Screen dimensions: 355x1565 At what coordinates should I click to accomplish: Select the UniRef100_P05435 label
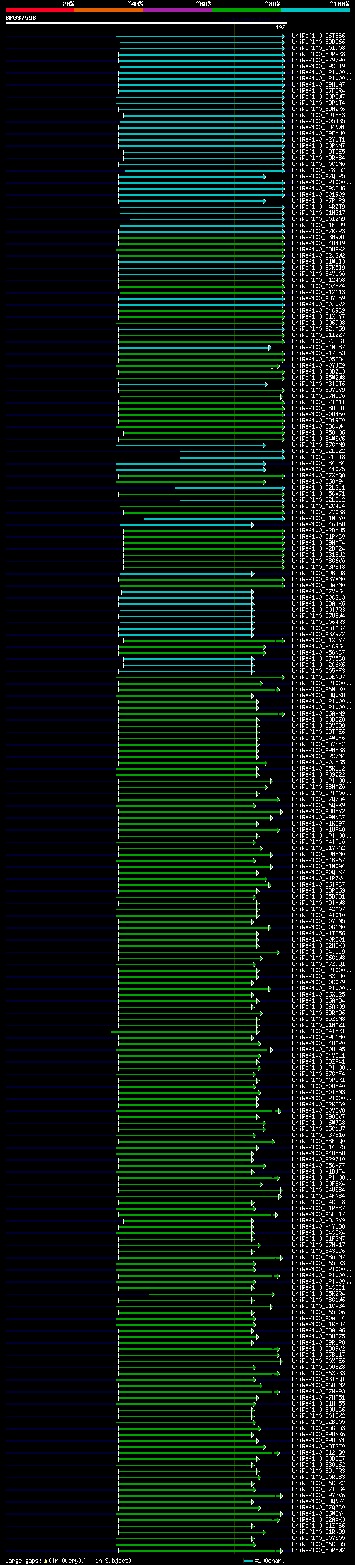(x=318, y=121)
